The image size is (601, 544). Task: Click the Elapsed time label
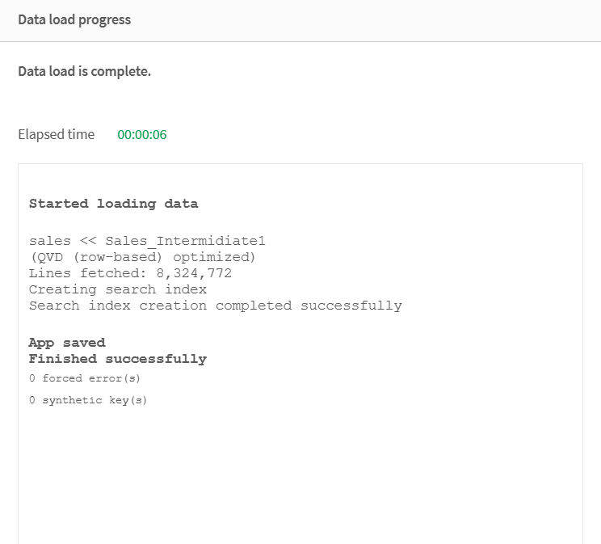(56, 134)
